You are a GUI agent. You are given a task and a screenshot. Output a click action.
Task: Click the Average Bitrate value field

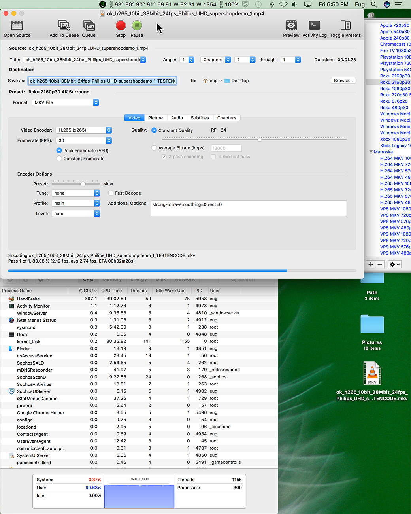pyautogui.click(x=226, y=148)
